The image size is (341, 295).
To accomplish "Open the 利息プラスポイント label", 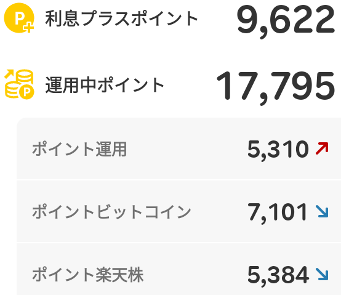I will tap(121, 18).
